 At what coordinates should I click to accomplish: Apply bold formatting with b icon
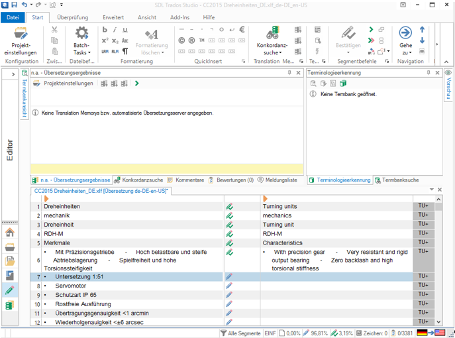105,30
